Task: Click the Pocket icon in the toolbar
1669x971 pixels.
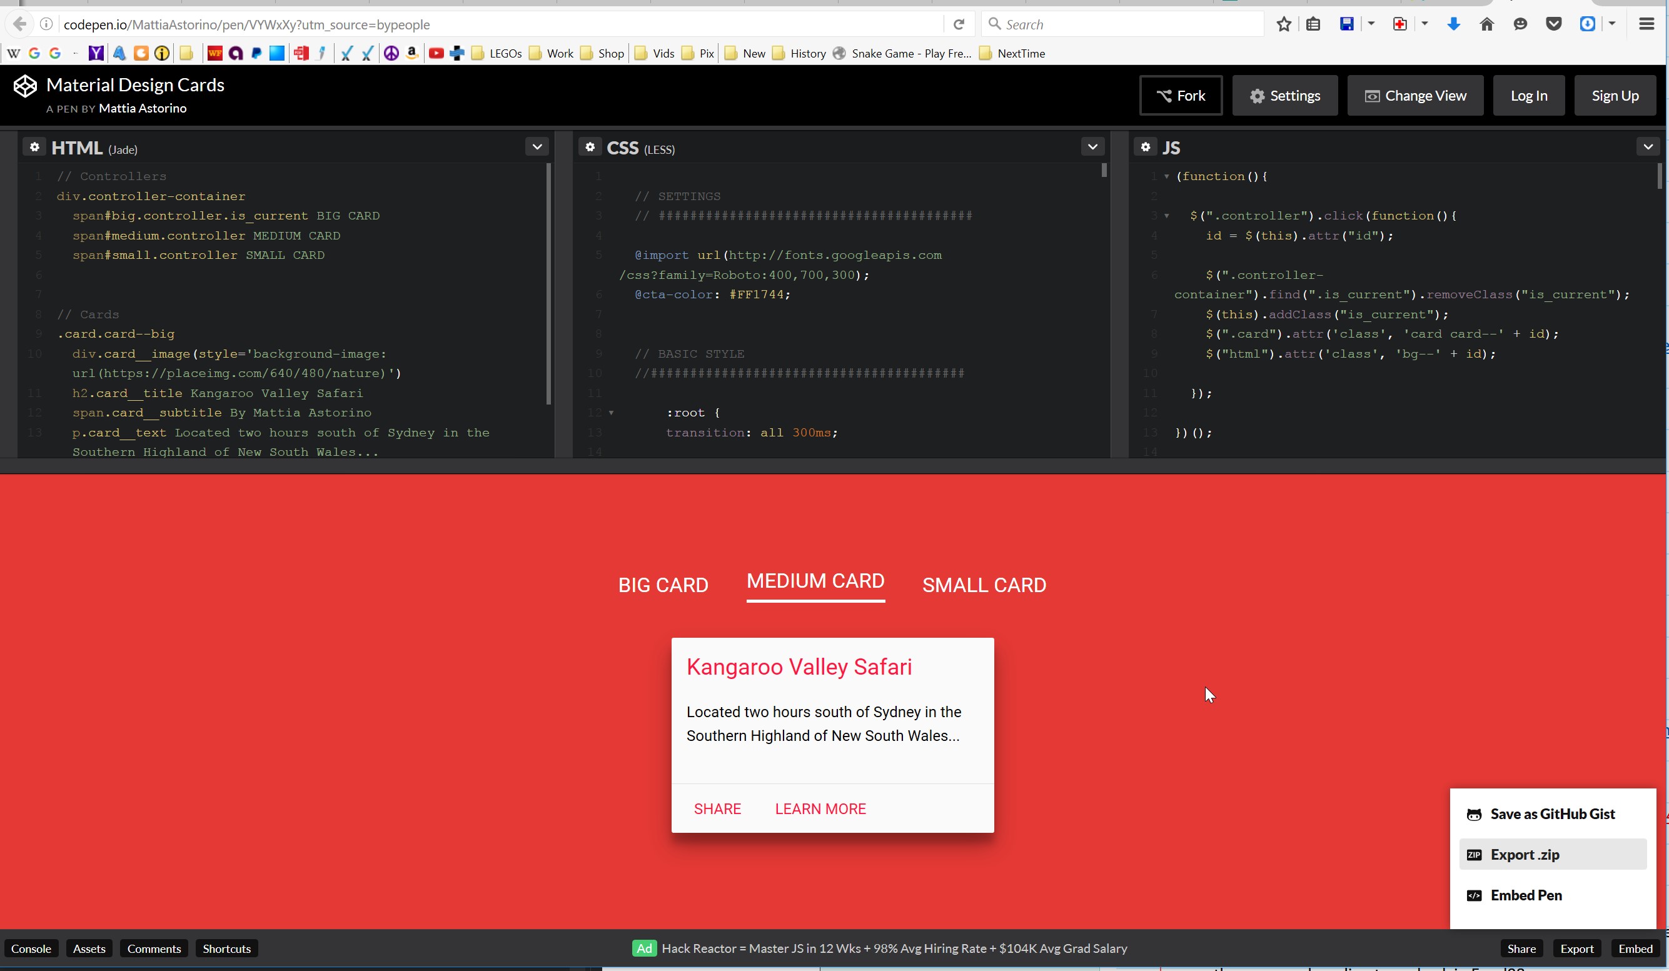Action: pyautogui.click(x=1554, y=24)
